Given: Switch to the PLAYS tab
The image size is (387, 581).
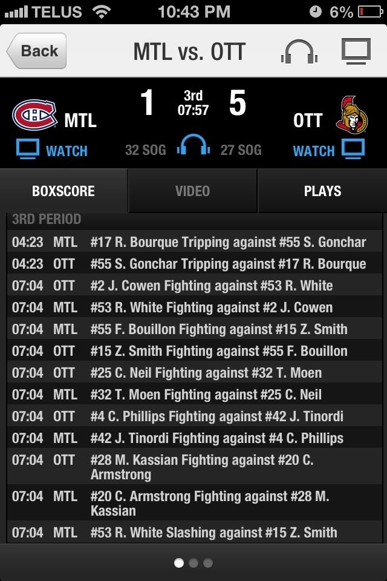Looking at the screenshot, I should [322, 191].
